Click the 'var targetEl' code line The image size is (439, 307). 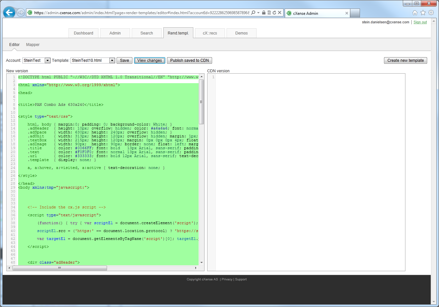(118, 239)
